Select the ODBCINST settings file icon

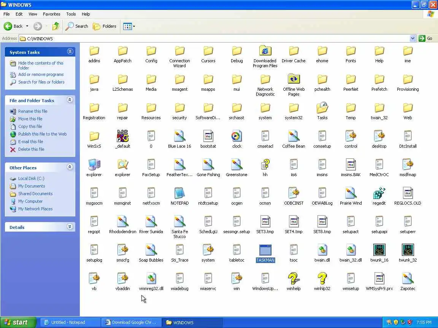click(x=294, y=193)
